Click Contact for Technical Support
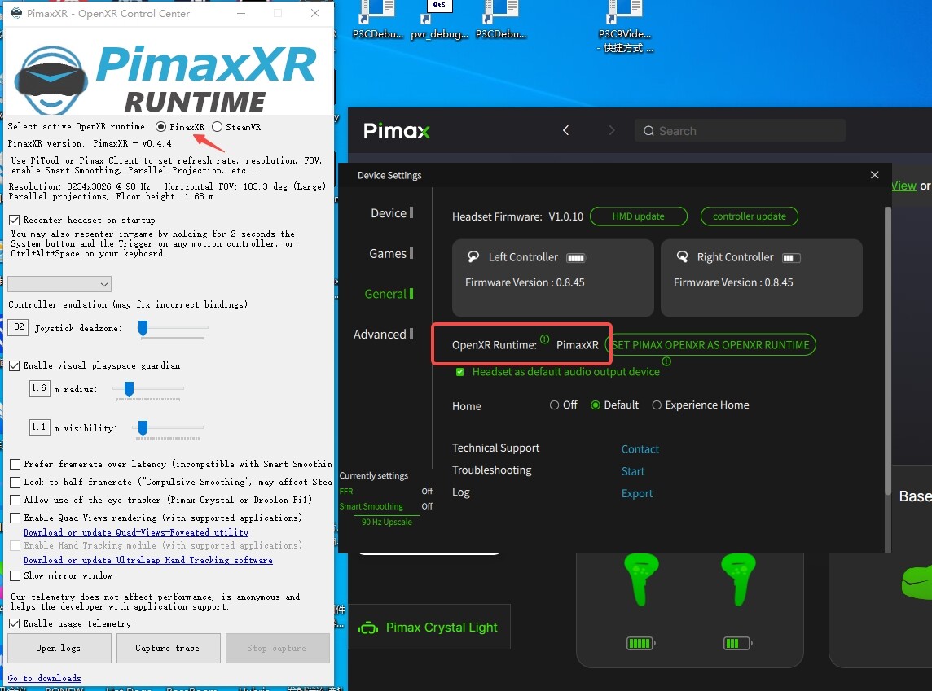Viewport: 932px width, 691px height. coord(640,449)
